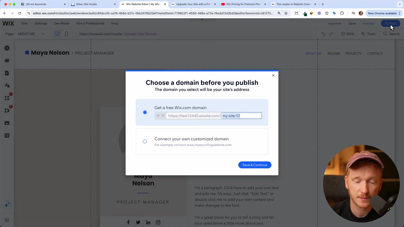Open the Tools menu in editor toolbar
This screenshot has width=404, height=227.
pos(368,34)
